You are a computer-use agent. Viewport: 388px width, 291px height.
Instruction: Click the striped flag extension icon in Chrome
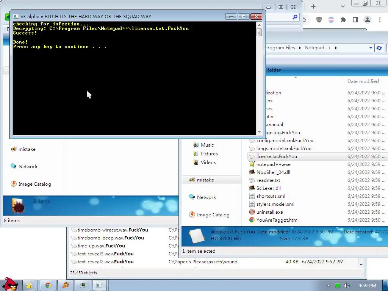point(331,20)
